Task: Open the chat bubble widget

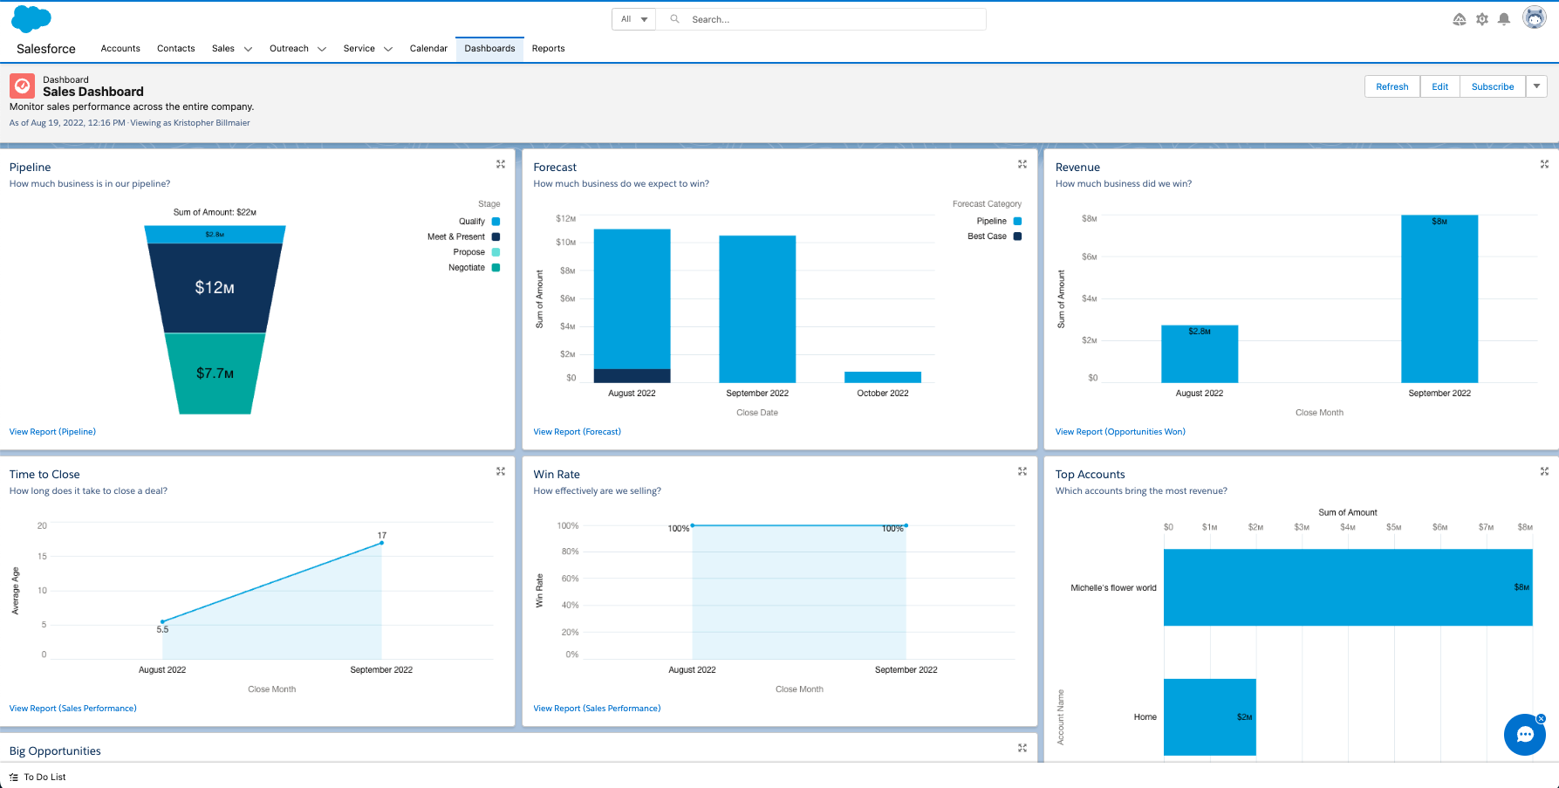Action: pyautogui.click(x=1525, y=735)
